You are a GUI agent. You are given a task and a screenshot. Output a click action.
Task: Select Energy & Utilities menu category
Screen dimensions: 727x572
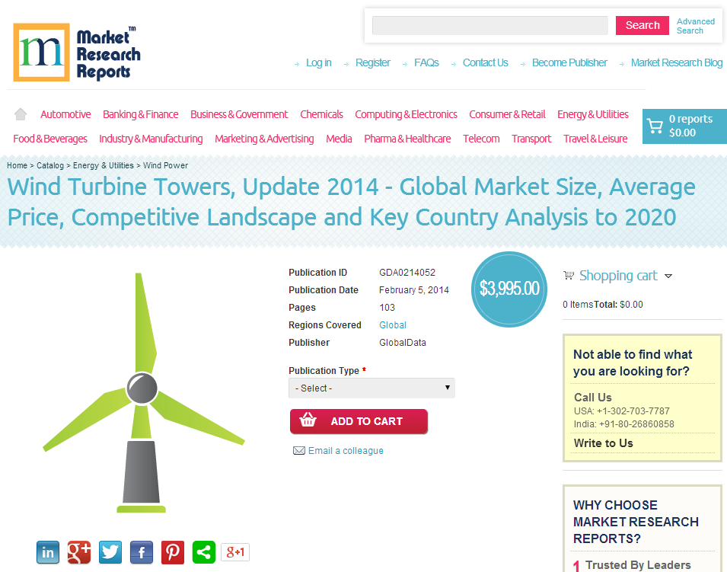[x=593, y=114]
